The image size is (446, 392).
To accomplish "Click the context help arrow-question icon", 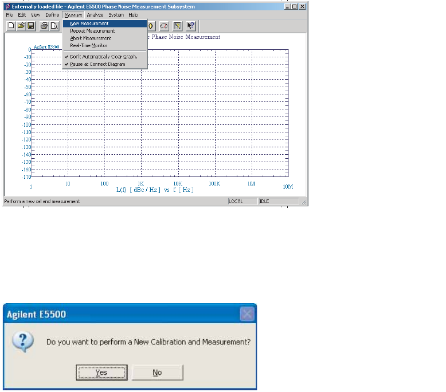I will 190,26.
